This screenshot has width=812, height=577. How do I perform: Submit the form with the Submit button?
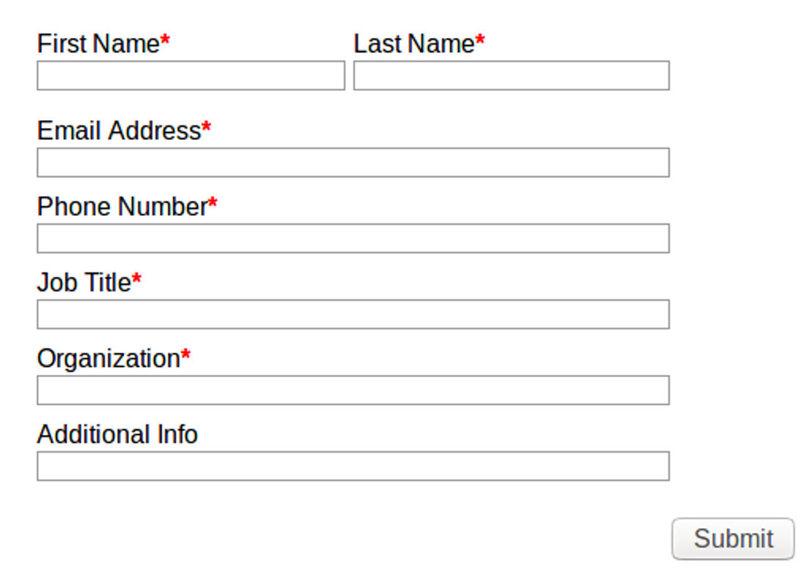[733, 539]
